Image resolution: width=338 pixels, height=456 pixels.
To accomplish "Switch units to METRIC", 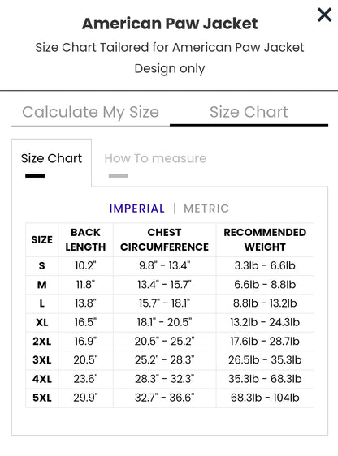I will coord(206,209).
